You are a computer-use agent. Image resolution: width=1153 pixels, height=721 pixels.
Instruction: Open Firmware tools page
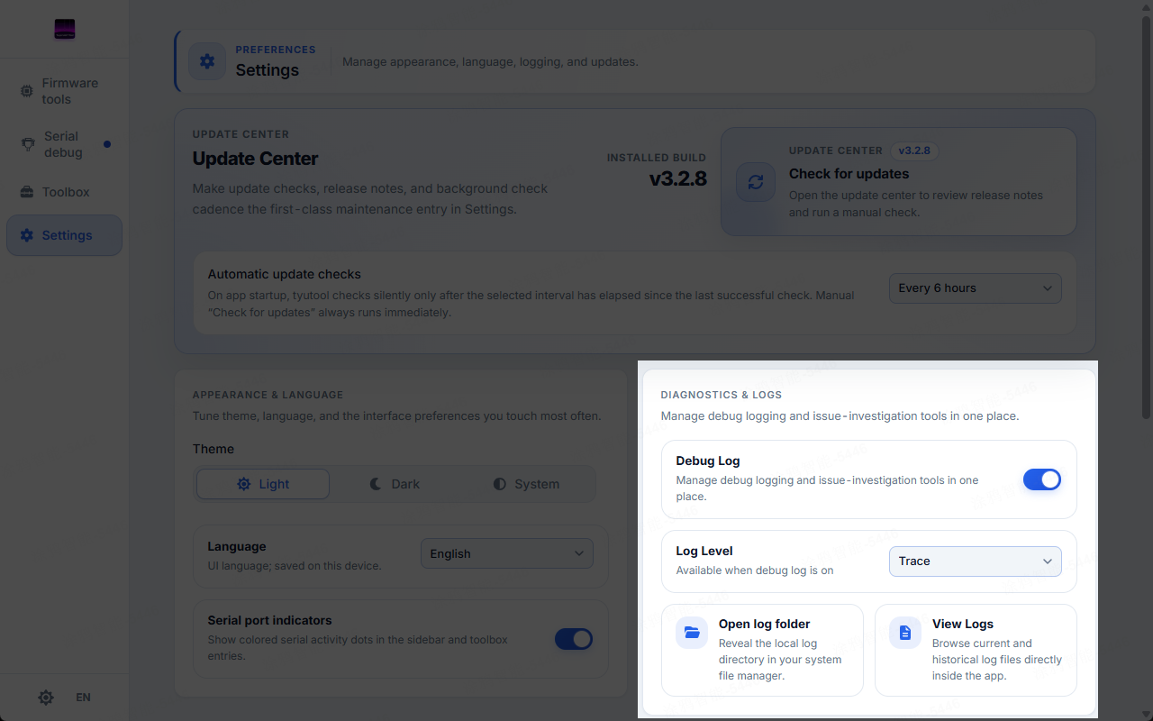[64, 91]
